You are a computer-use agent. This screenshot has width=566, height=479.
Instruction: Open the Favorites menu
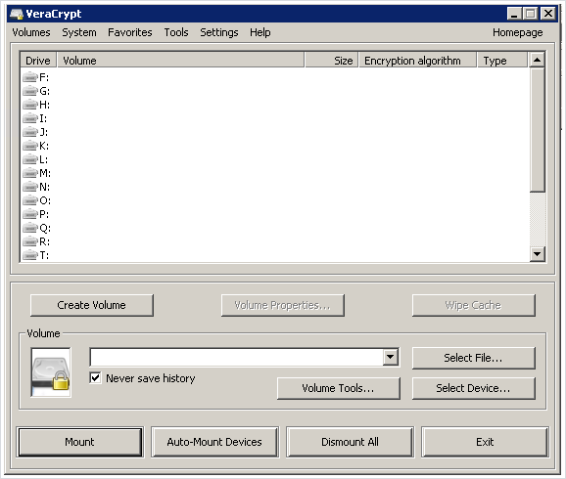point(130,32)
